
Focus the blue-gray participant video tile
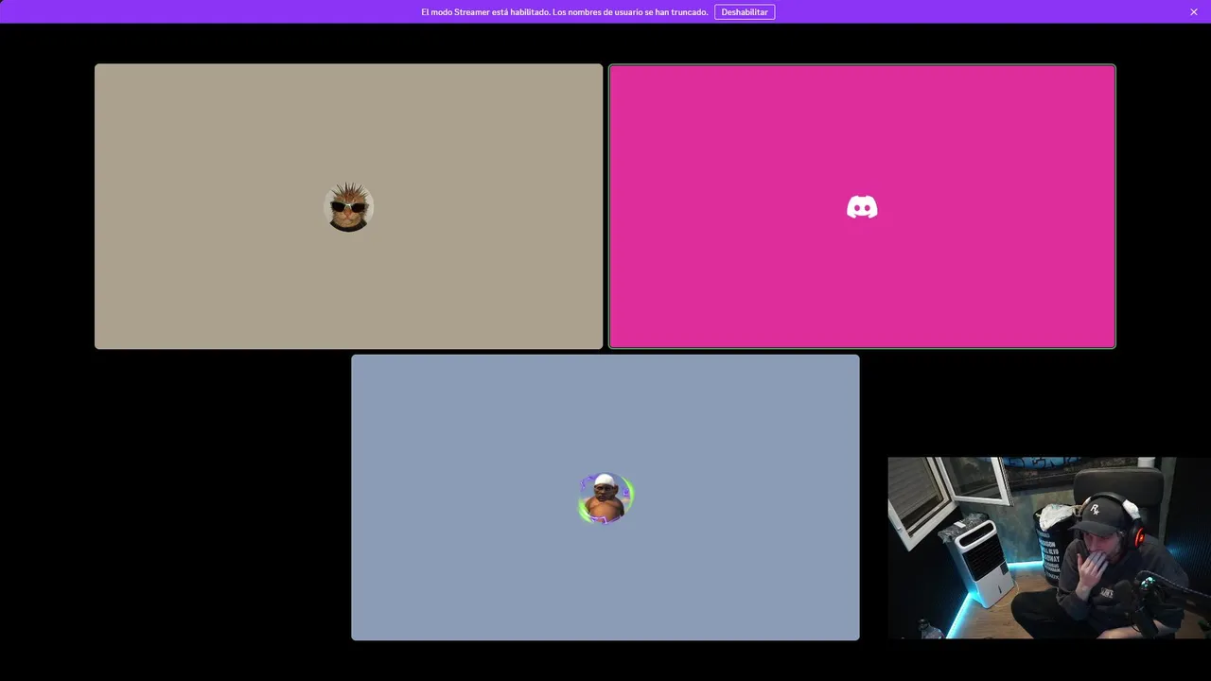[x=605, y=498]
